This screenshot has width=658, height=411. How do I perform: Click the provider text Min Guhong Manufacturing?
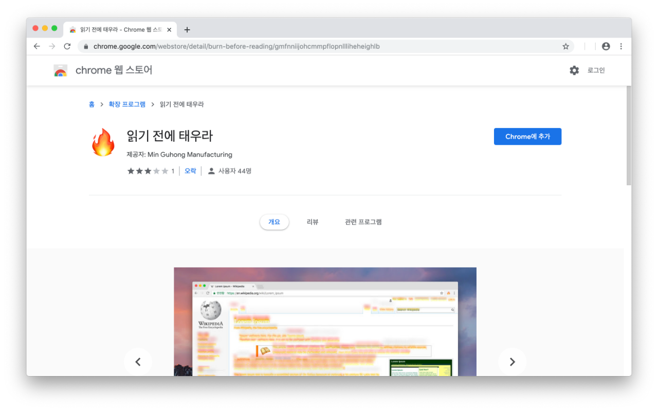[190, 155]
